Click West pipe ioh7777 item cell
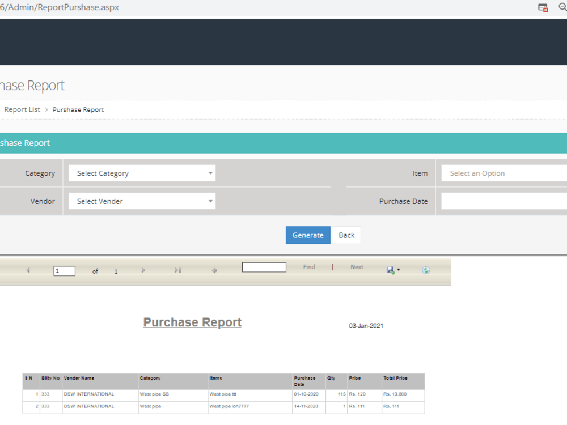Image resolution: width=567 pixels, height=425 pixels. click(x=229, y=406)
